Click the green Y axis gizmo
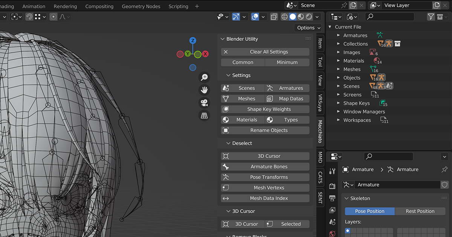Viewport: 452px width, 237px height. click(x=188, y=54)
